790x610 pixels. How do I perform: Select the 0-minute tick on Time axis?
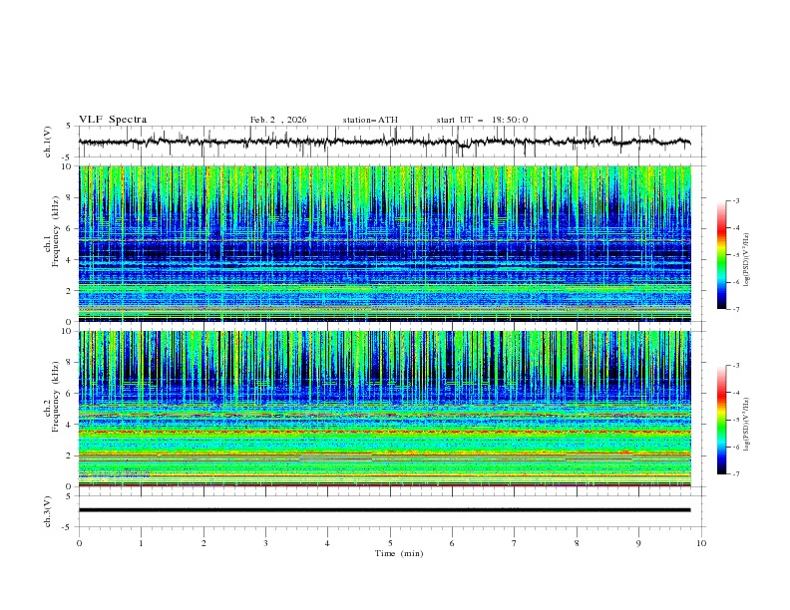click(79, 543)
